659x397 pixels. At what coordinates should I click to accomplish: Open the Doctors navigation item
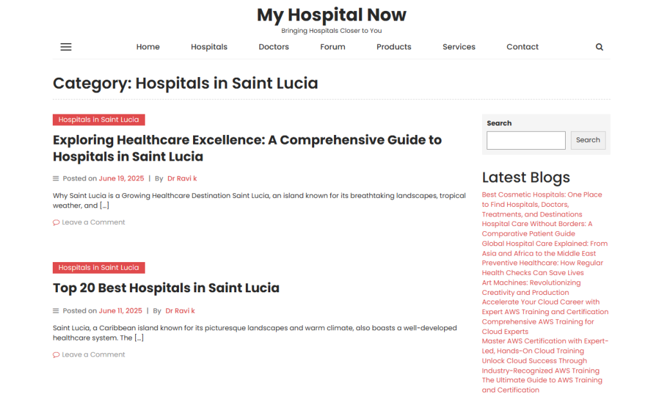coord(274,47)
